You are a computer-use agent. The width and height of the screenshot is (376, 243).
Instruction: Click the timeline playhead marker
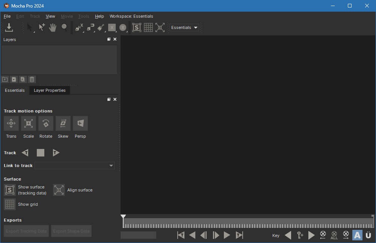click(123, 216)
